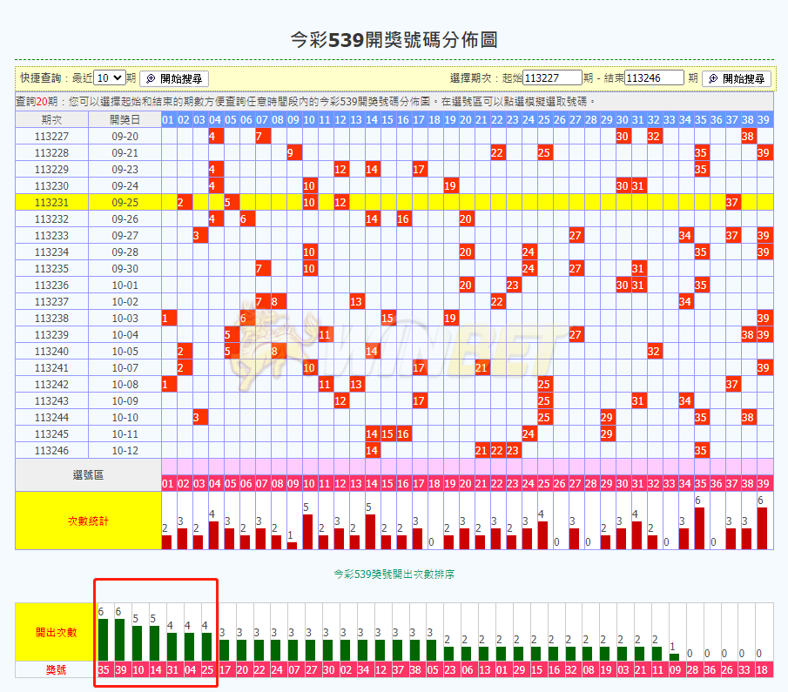Click the green bar for number 10 in ranking

(x=137, y=642)
